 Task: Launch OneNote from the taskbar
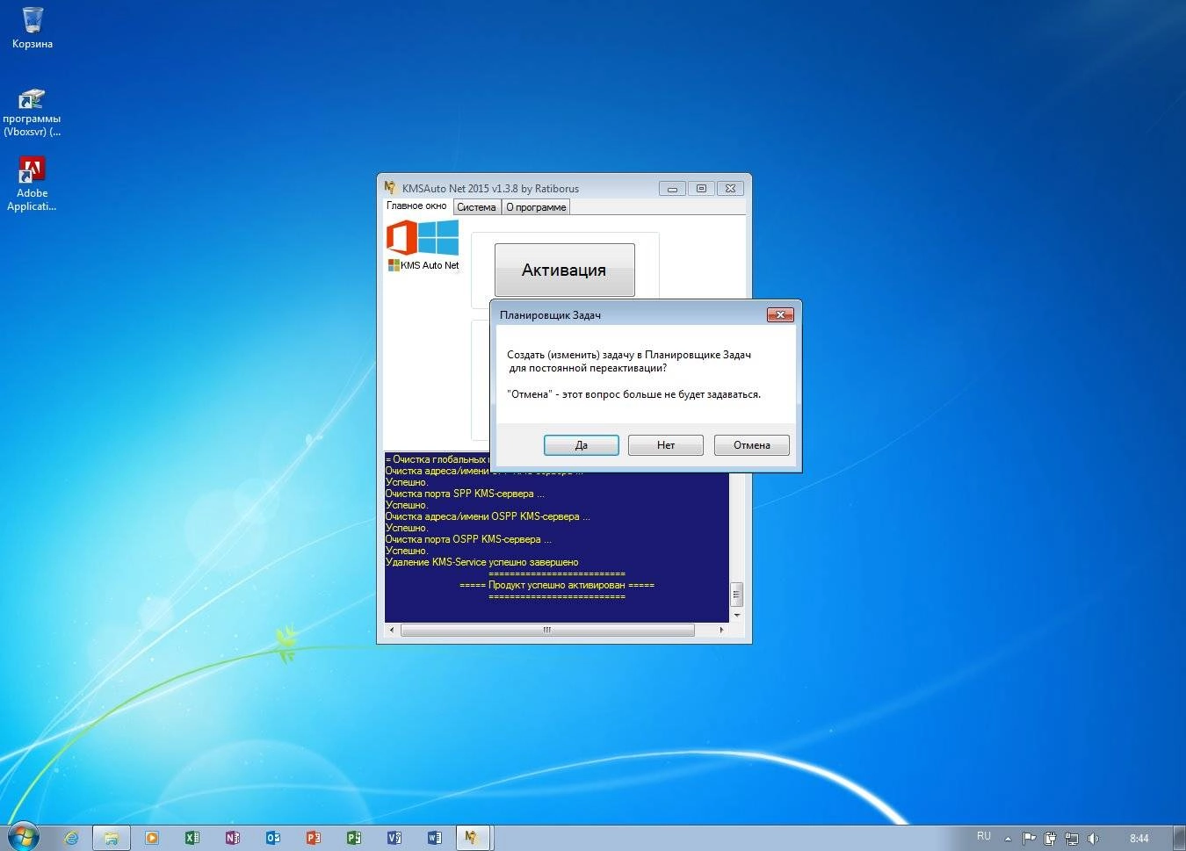click(x=233, y=838)
